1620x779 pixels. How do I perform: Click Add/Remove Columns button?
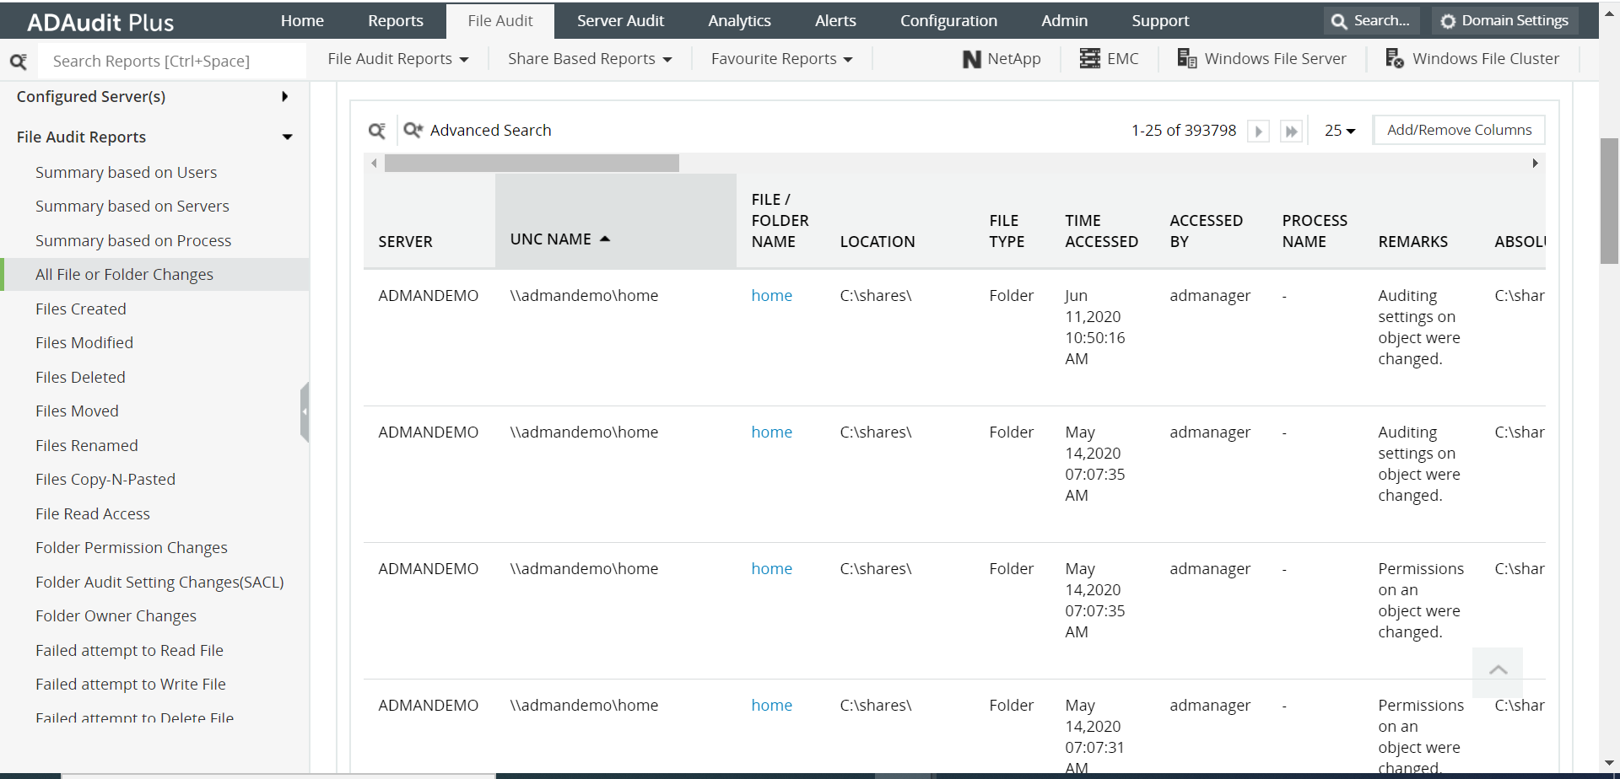click(x=1459, y=130)
